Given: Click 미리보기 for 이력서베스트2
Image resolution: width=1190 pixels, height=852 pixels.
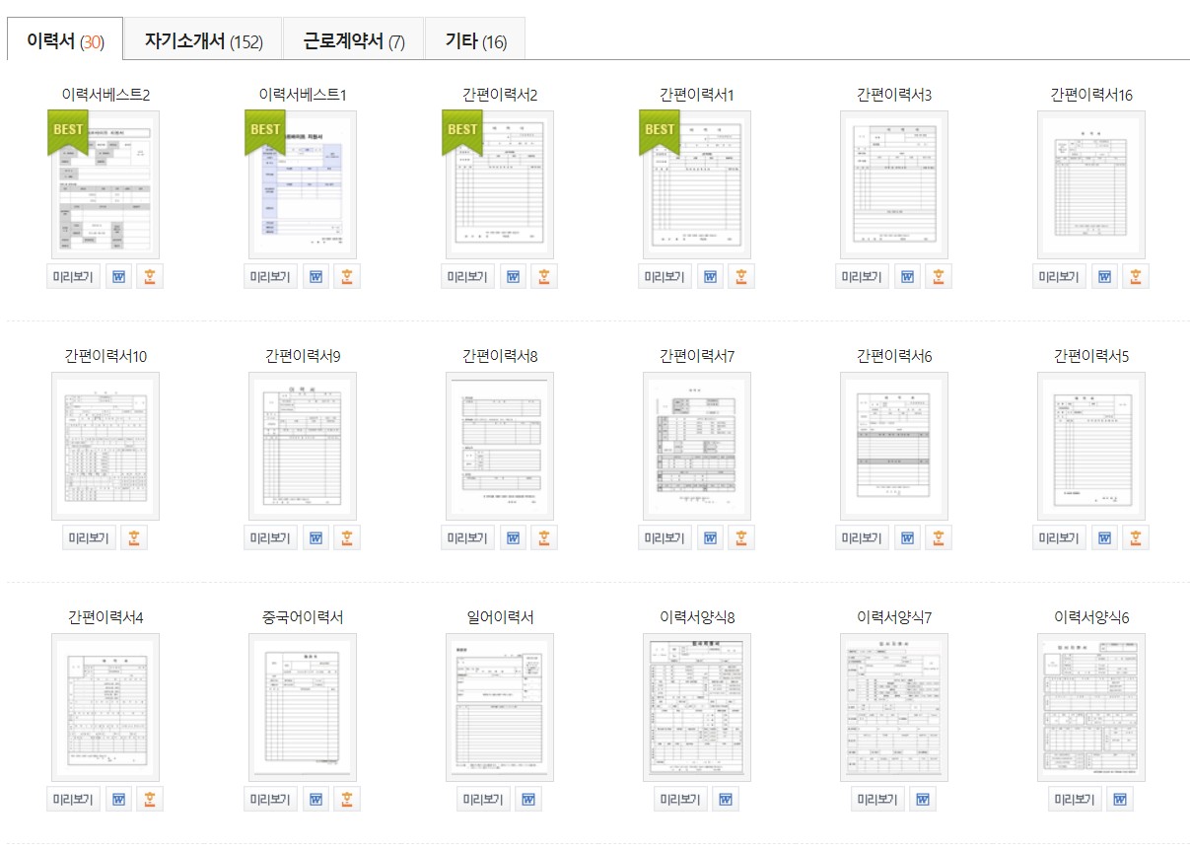Looking at the screenshot, I should pyautogui.click(x=74, y=276).
